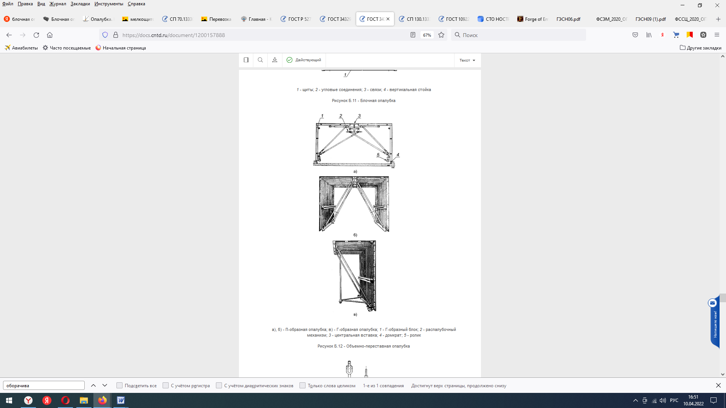Click caption 'Рисунок Б.11 - Блочная опалубка'
Screen dimensions: 726x408
click(363, 100)
